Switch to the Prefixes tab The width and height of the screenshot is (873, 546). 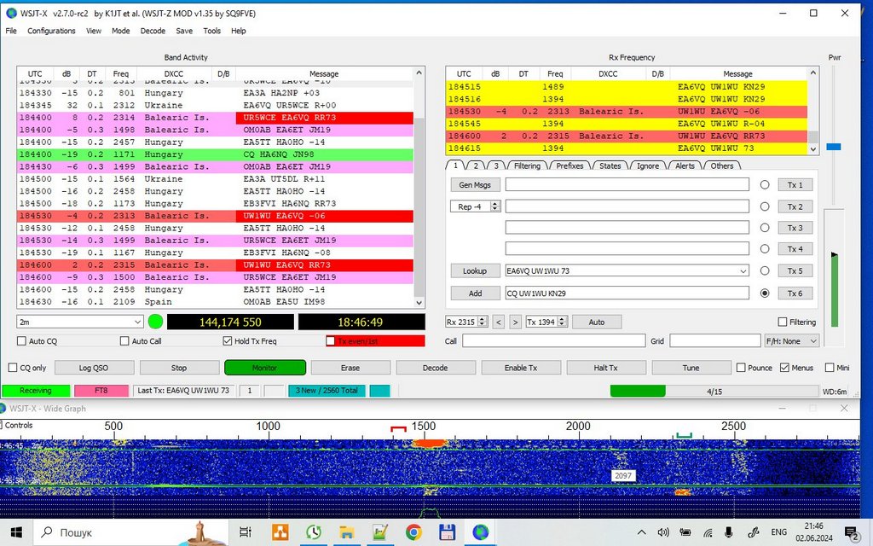(569, 166)
